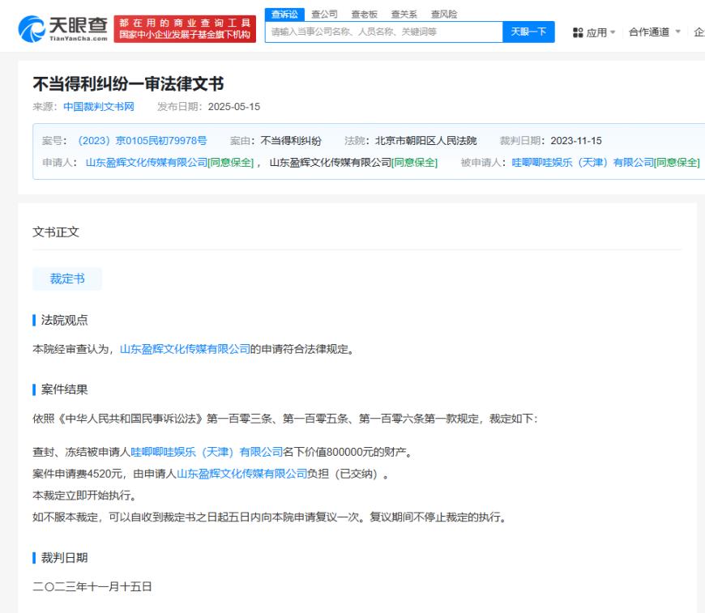This screenshot has height=613, width=705.
Task: Click the green [同意保全] tag after respondent
Action: (677, 162)
